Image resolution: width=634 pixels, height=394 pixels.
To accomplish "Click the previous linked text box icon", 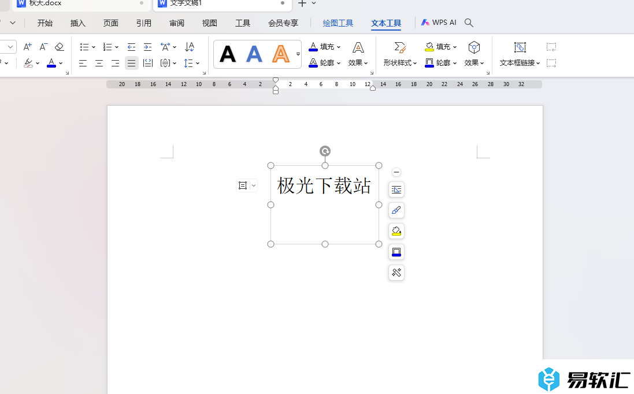I will point(551,47).
